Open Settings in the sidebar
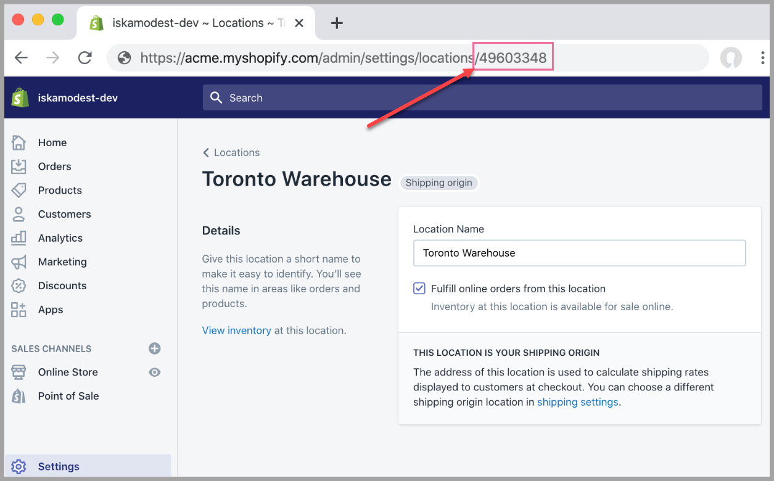 pos(88,466)
